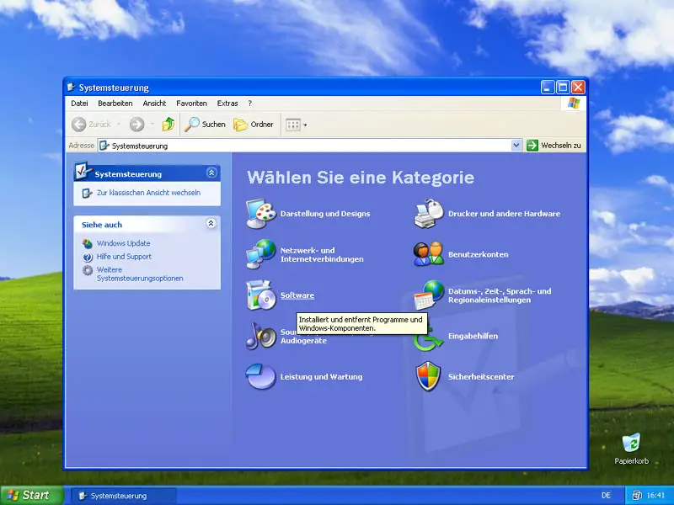This screenshot has width=674, height=505.
Task: Open the Windows Update link
Action: point(123,243)
